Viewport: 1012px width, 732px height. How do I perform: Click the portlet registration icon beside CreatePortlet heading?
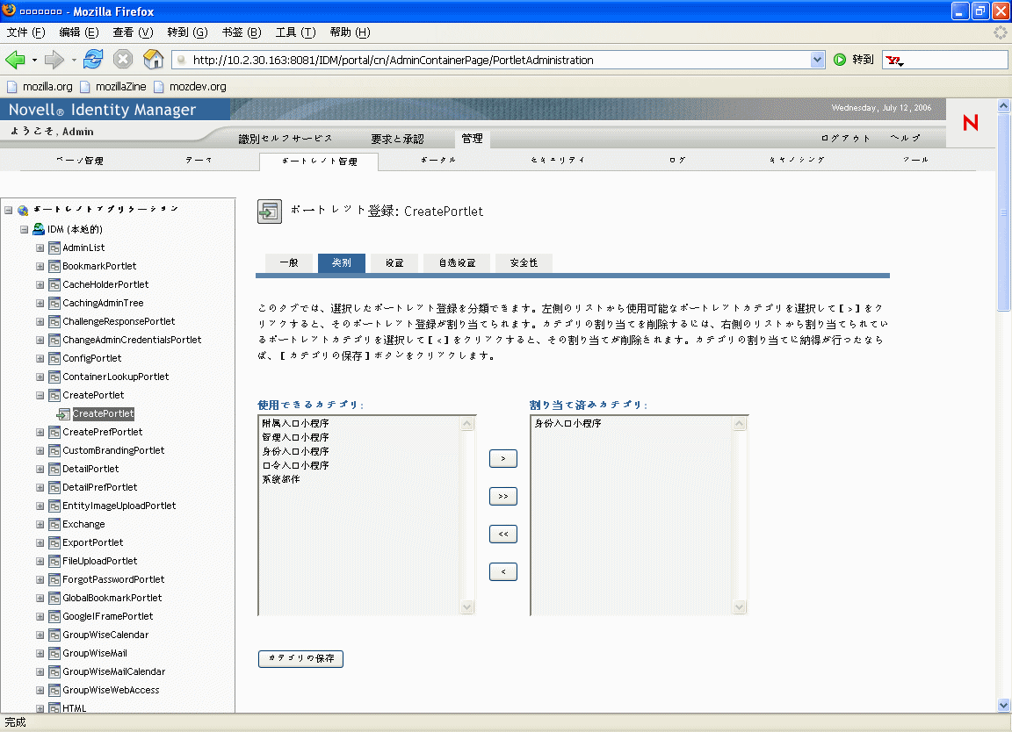pyautogui.click(x=270, y=212)
